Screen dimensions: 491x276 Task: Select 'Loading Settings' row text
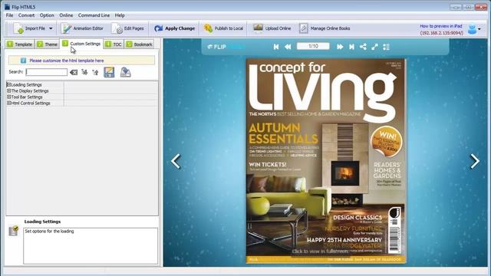pyautogui.click(x=26, y=84)
